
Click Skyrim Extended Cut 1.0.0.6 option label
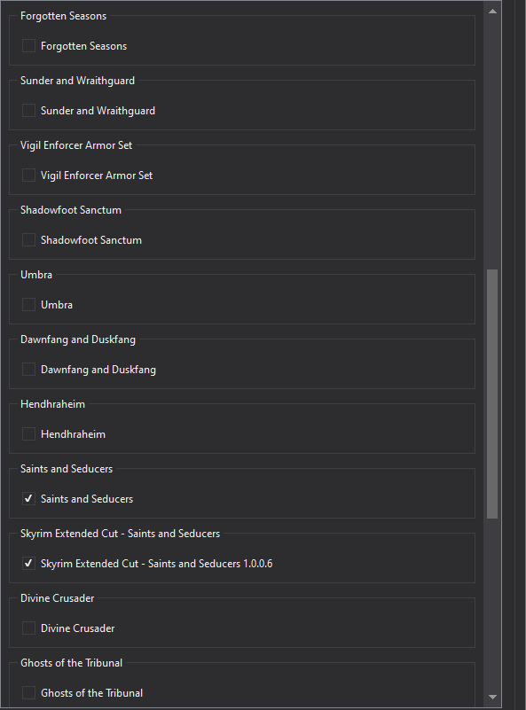[157, 565]
